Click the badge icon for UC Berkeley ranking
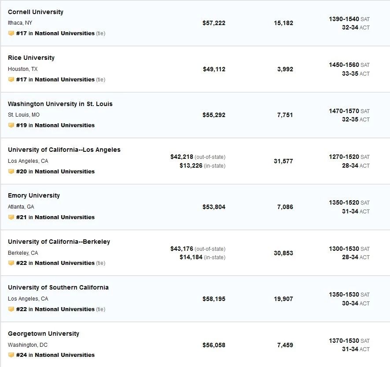The image size is (390, 367). [x=11, y=263]
